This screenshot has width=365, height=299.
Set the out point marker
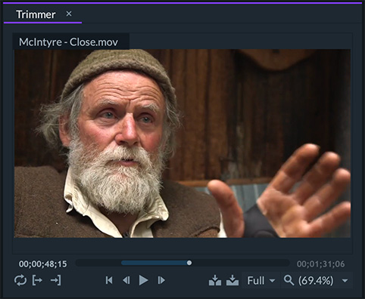coord(55,280)
